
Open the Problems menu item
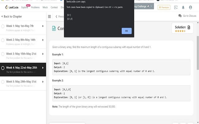[35, 7]
